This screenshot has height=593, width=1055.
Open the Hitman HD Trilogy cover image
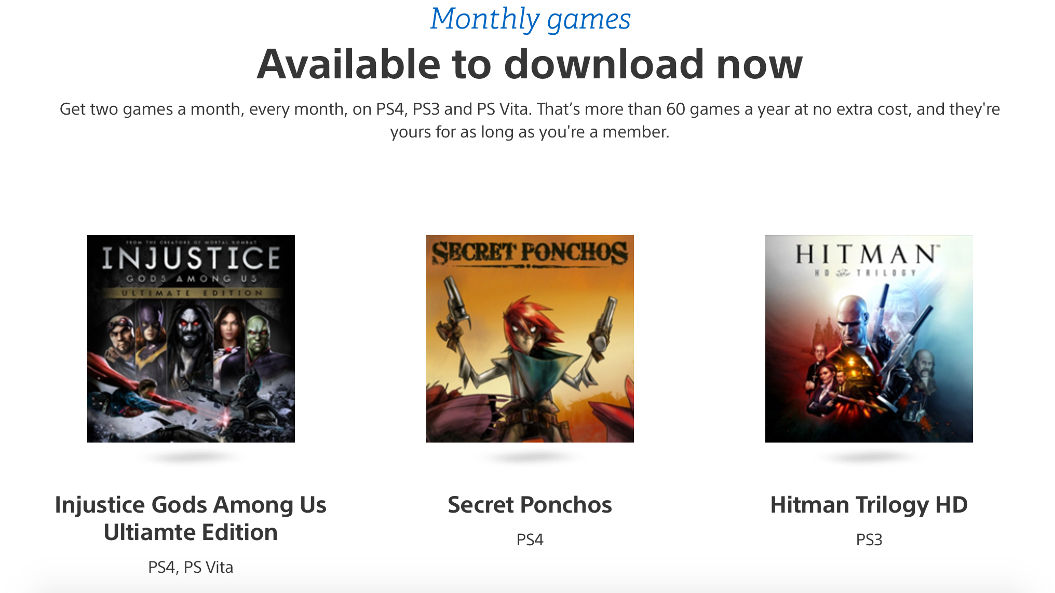869,339
